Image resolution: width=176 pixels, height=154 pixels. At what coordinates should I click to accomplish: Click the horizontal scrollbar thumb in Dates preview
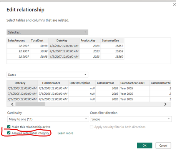coord(30,104)
